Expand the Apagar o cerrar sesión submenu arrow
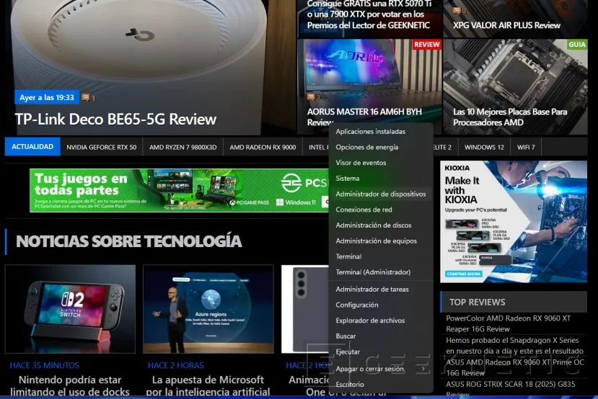Screen dimensions: 598x399 pos(423,369)
